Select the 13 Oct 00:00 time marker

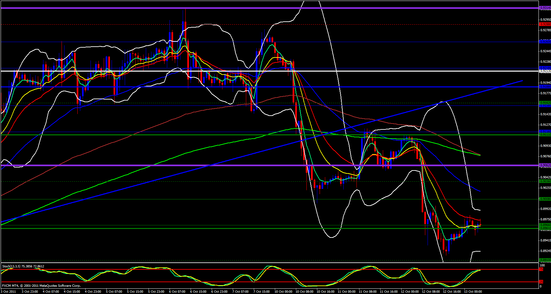473,292
